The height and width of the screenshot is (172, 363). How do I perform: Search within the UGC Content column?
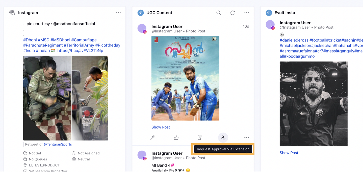tap(219, 13)
